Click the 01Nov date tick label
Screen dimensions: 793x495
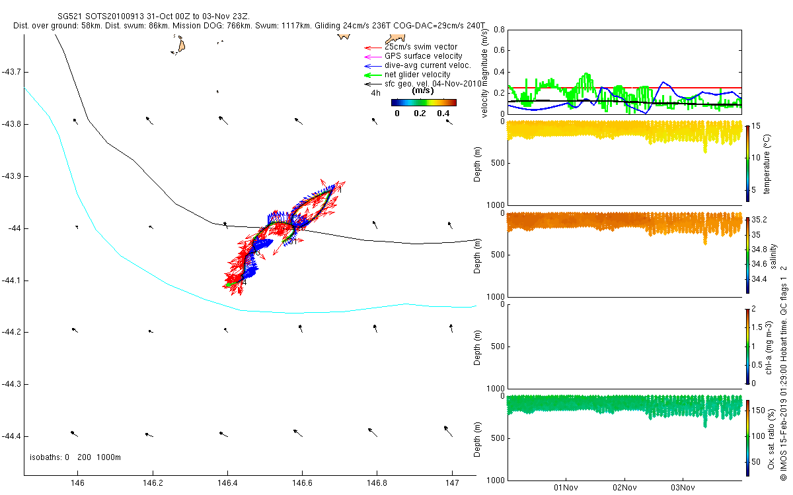[x=566, y=488]
